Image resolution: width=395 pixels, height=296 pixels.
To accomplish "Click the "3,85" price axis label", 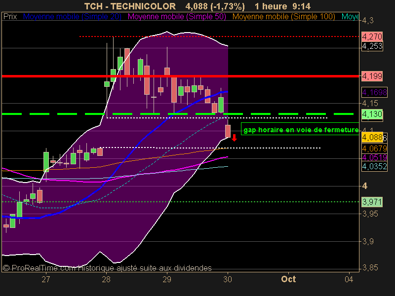I will [x=370, y=267].
